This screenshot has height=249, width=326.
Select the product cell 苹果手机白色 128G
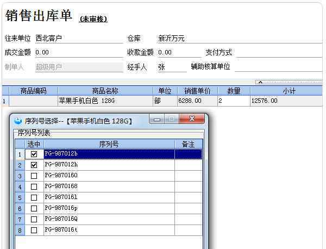point(105,101)
